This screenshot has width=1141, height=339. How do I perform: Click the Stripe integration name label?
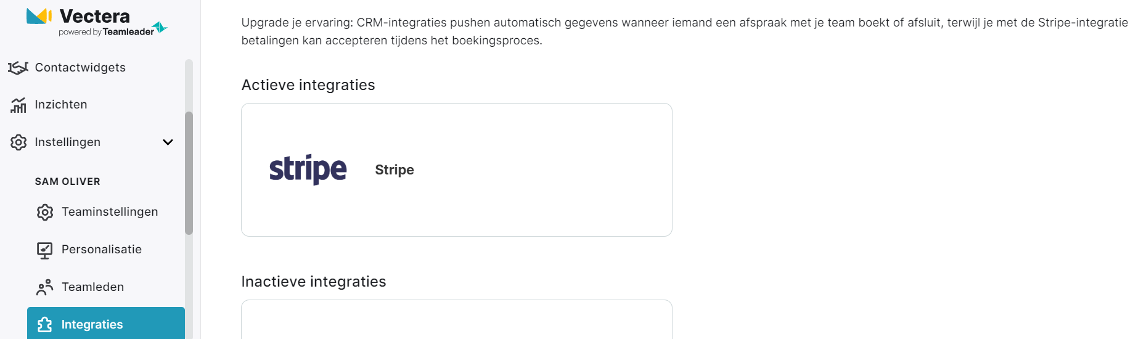395,170
